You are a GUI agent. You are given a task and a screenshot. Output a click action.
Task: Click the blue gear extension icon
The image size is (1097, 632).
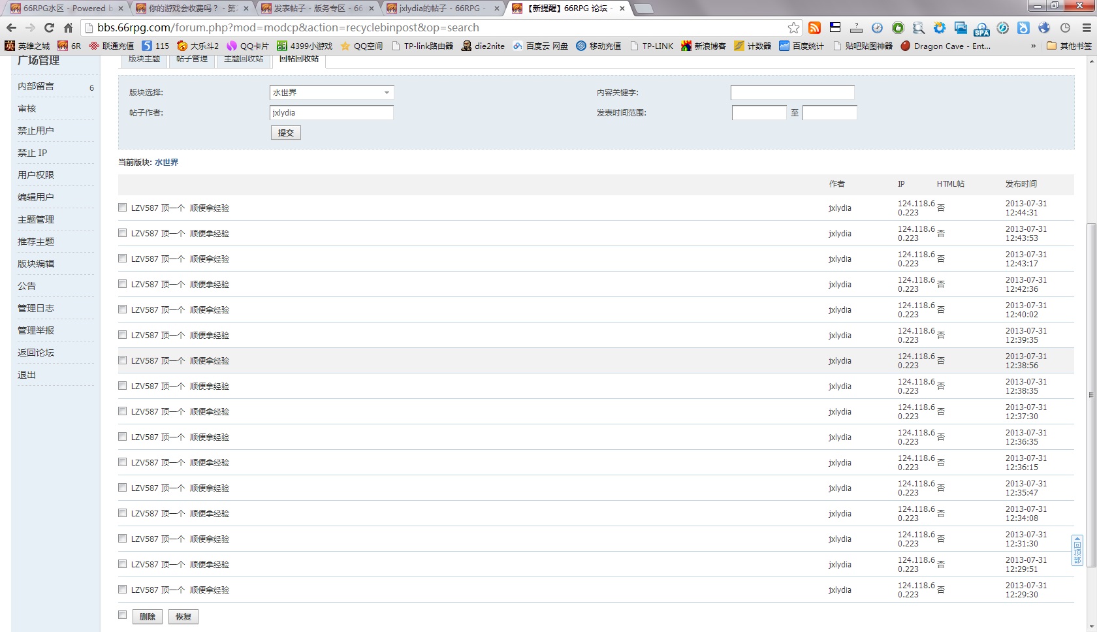click(x=940, y=27)
